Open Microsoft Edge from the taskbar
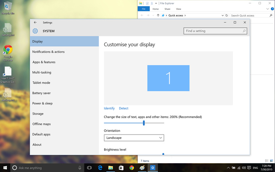The height and width of the screenshot is (172, 275). [x=100, y=167]
